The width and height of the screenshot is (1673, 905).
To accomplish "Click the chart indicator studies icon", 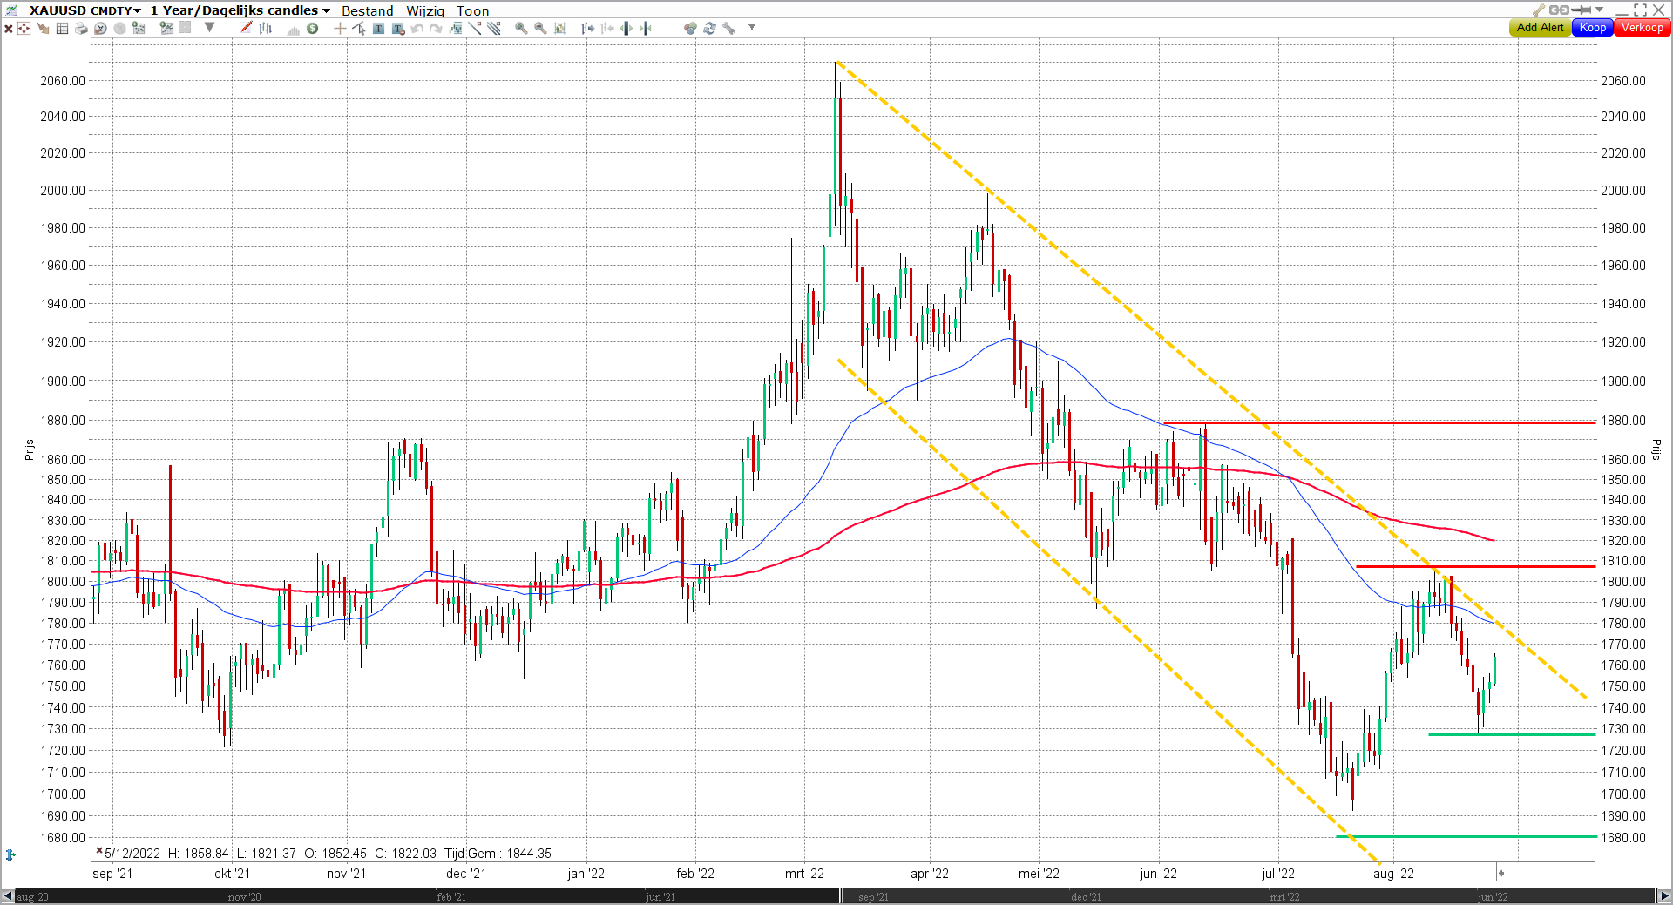I will (166, 28).
